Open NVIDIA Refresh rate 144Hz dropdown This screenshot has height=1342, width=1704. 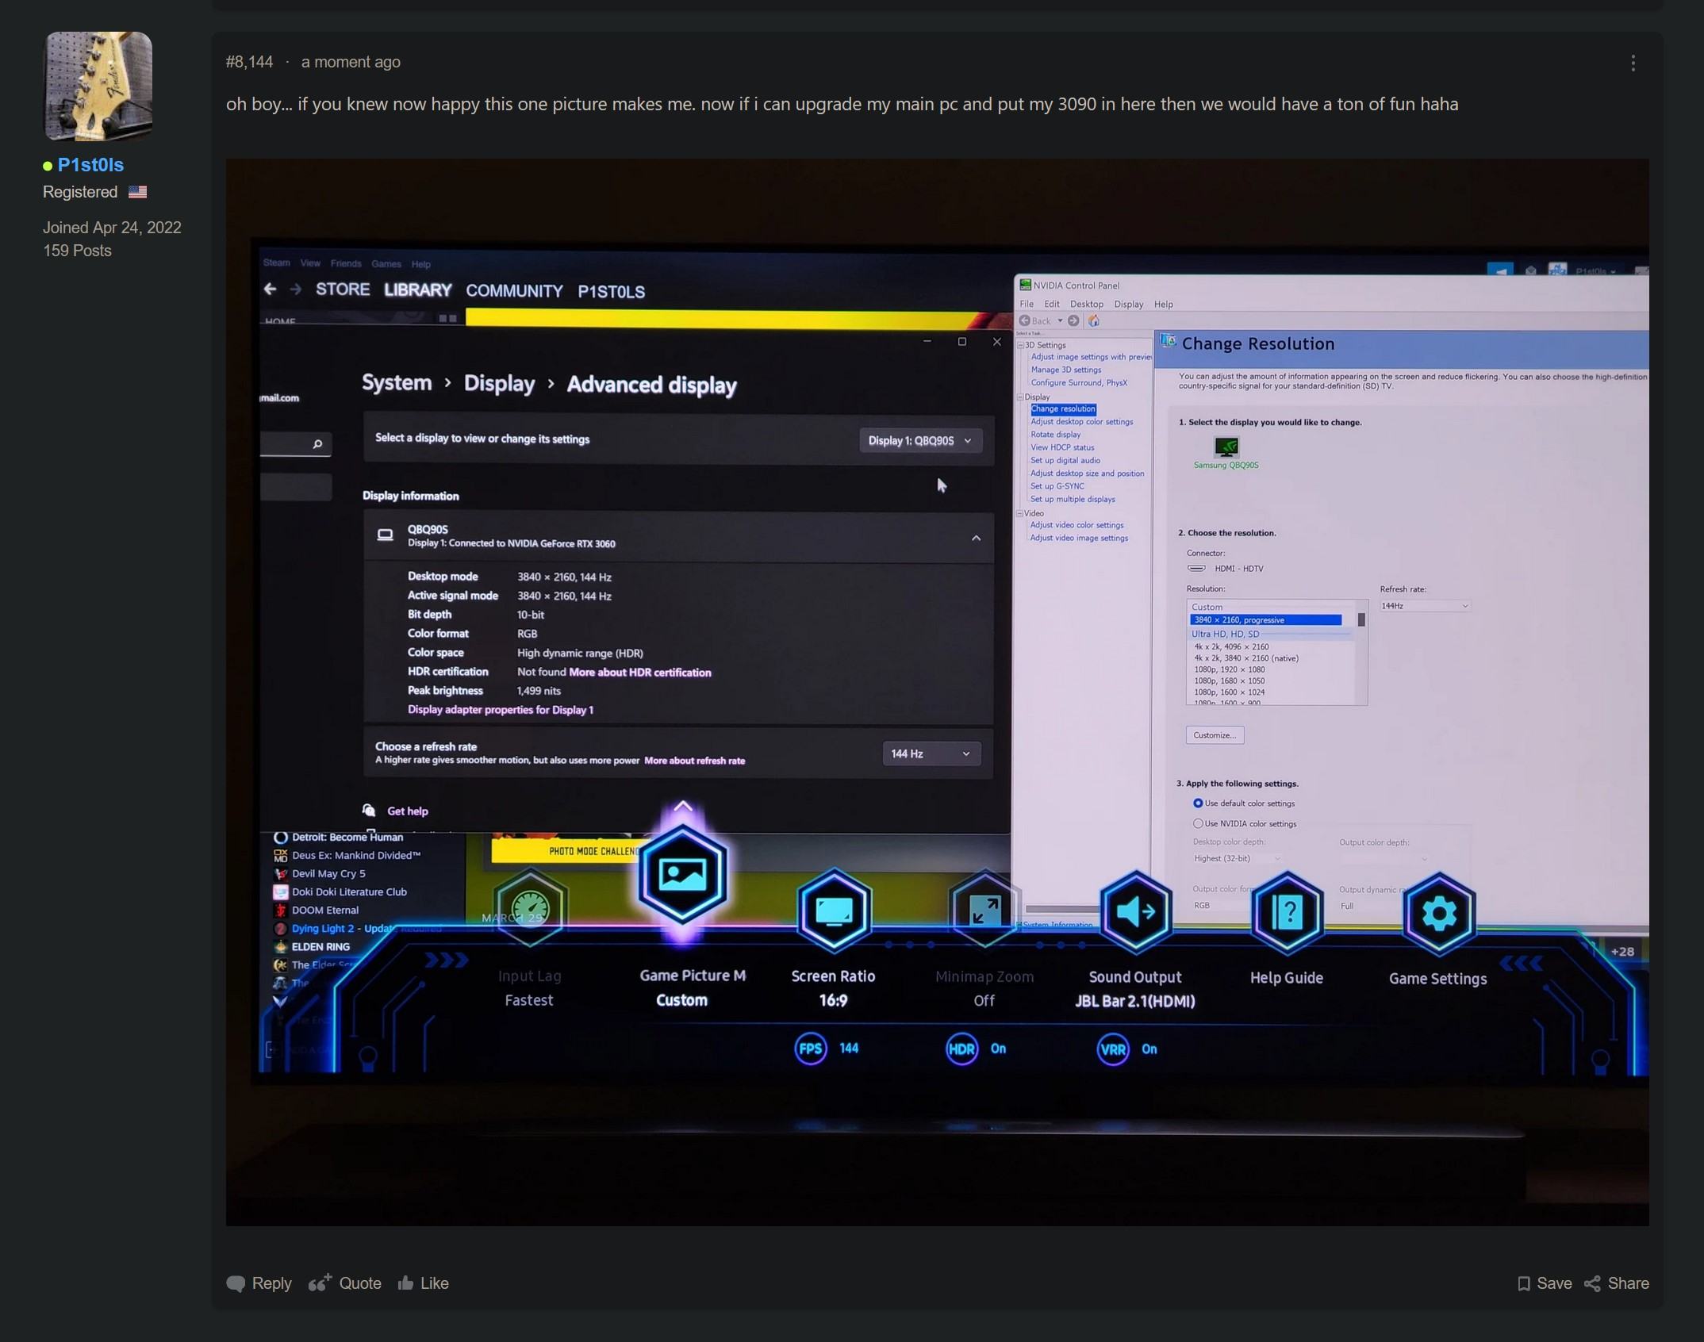click(x=1425, y=606)
